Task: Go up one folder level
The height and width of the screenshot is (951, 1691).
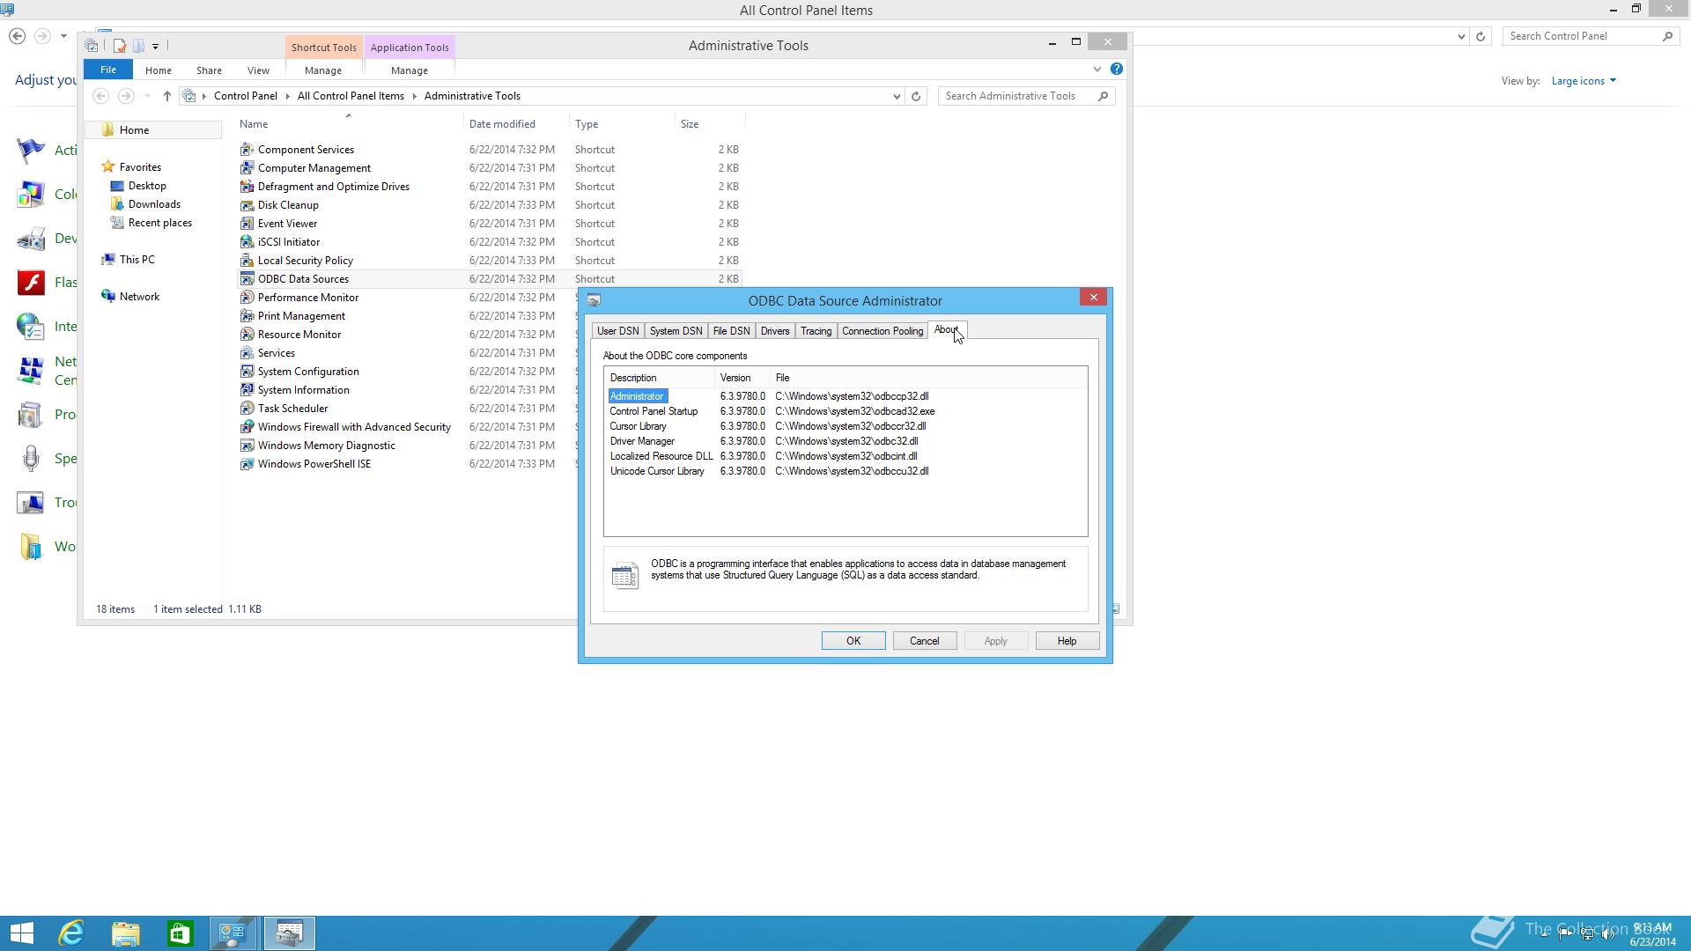Action: (166, 96)
